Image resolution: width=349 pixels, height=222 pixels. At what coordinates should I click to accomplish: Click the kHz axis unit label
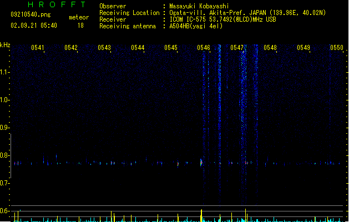pos(5,45)
